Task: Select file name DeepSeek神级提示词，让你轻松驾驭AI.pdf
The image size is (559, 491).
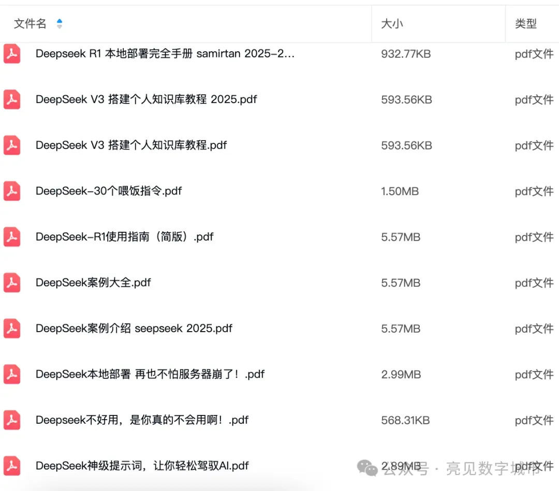Action: [142, 466]
